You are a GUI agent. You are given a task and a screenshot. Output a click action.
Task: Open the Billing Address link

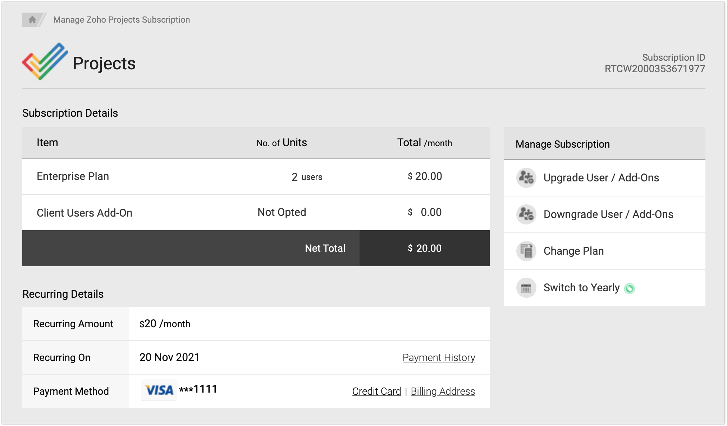pos(443,391)
